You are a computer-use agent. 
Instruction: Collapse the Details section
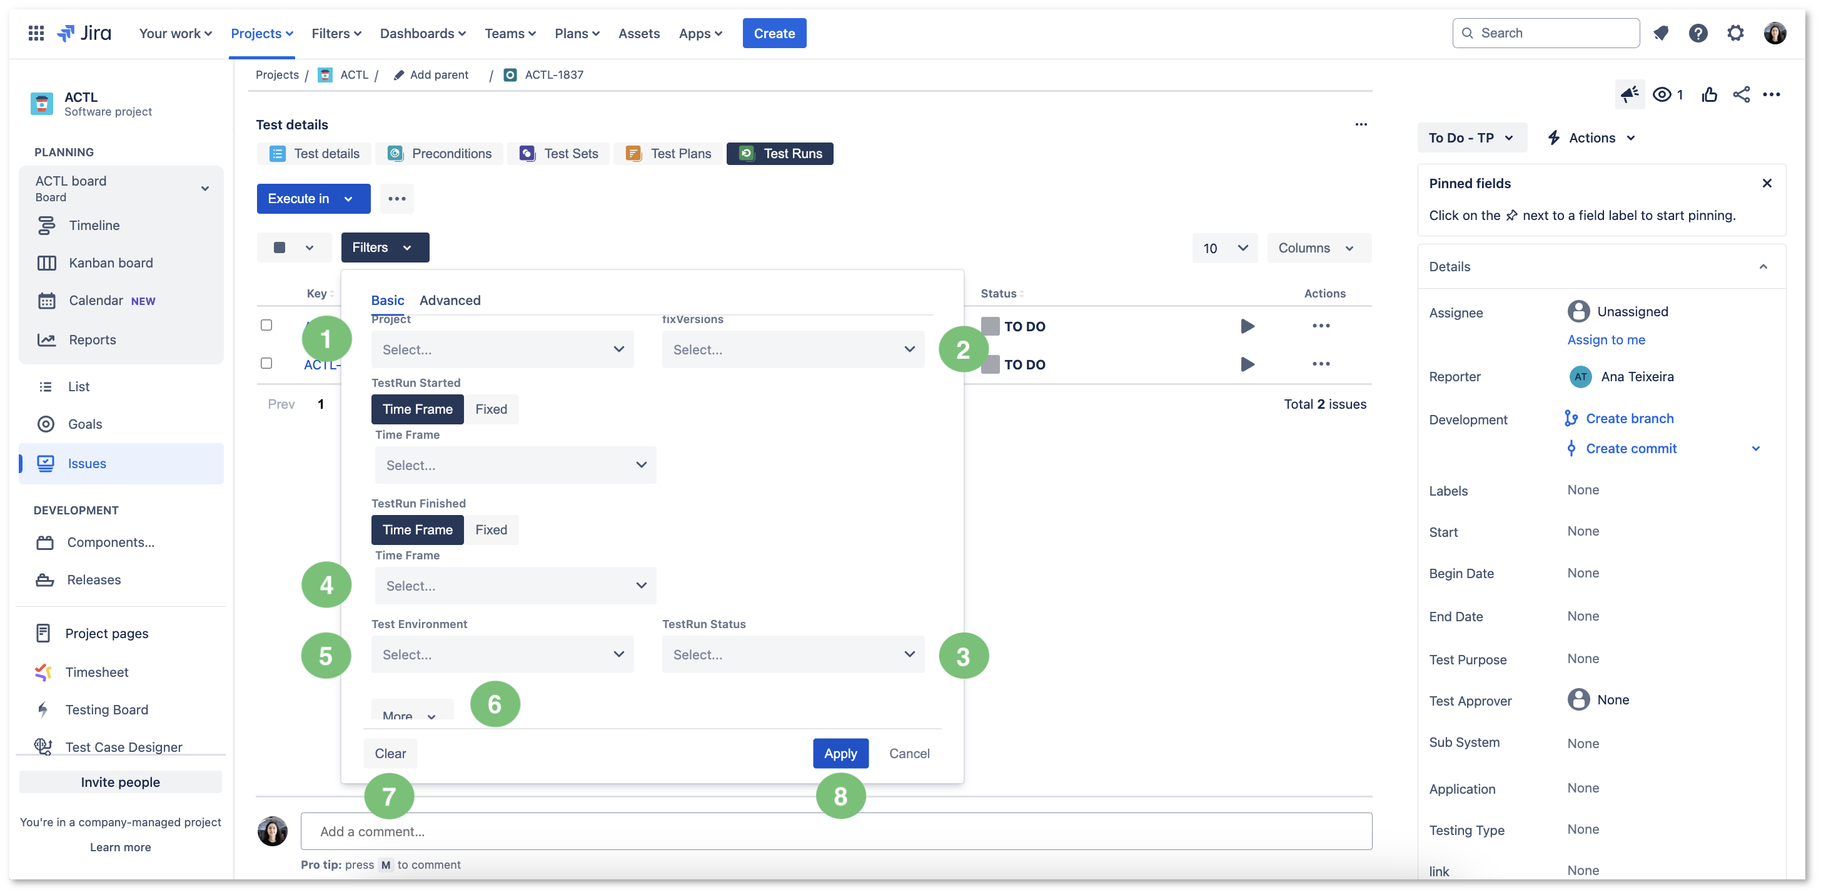click(1762, 266)
